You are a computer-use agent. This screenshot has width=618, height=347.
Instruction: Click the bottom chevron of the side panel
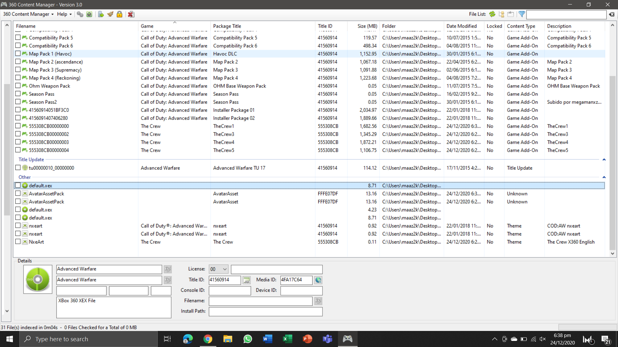(x=7, y=311)
